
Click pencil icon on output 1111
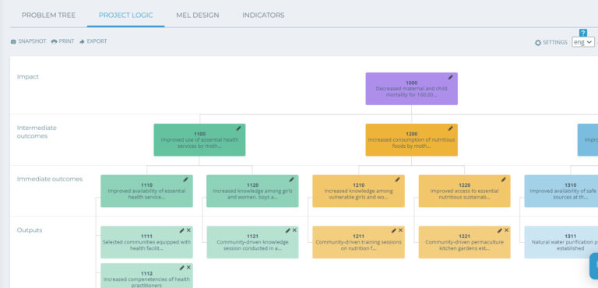[182, 230]
